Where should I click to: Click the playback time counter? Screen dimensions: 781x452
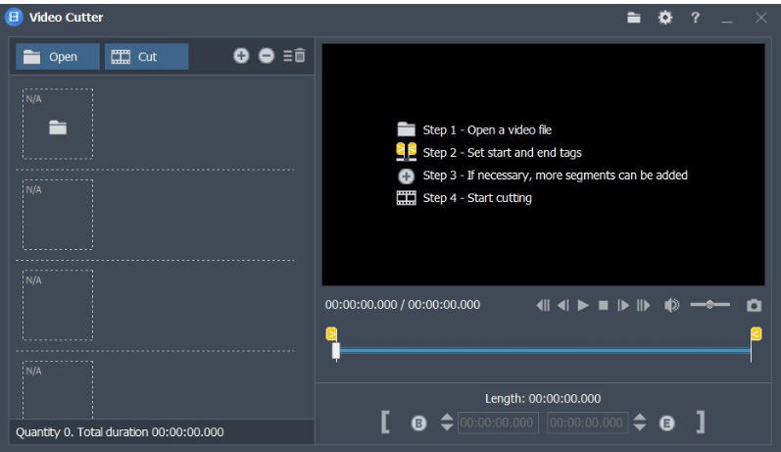(x=403, y=305)
